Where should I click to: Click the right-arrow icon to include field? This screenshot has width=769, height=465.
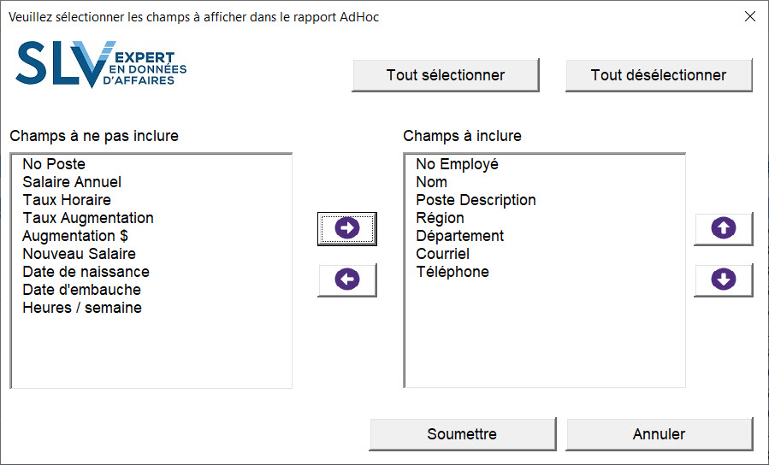[346, 228]
